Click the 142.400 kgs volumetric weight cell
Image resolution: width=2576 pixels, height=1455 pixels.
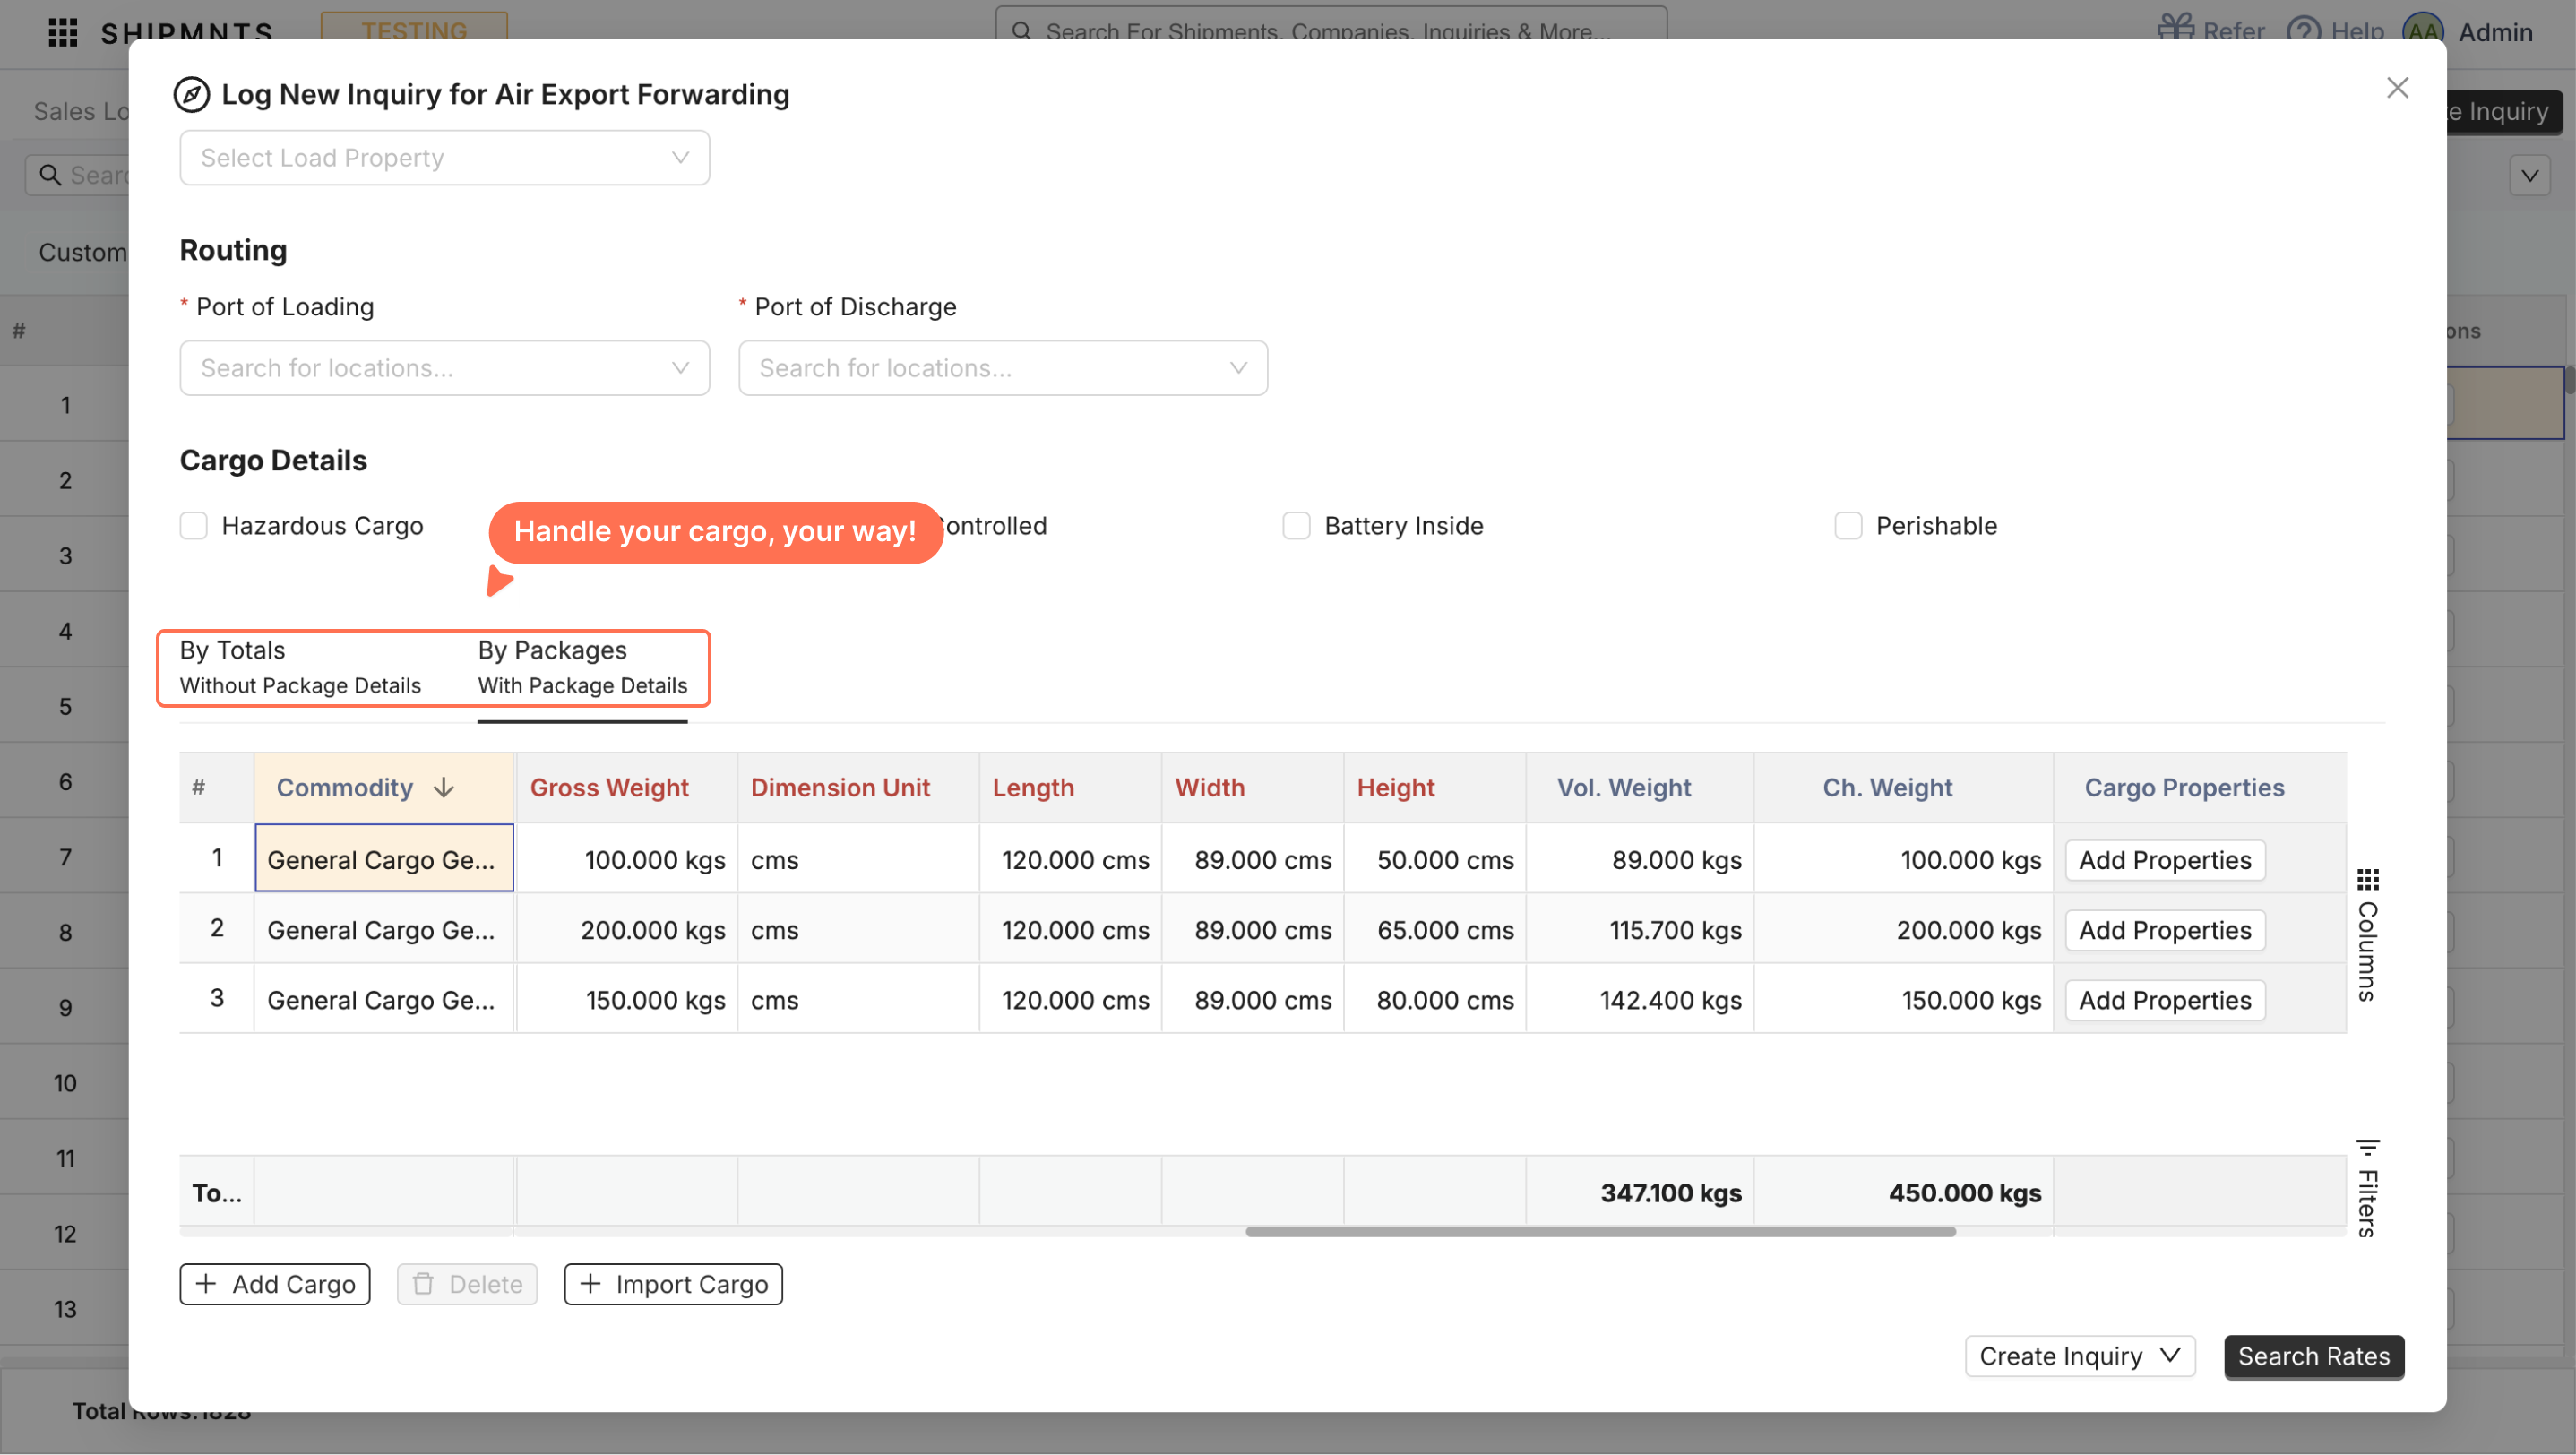point(1639,999)
